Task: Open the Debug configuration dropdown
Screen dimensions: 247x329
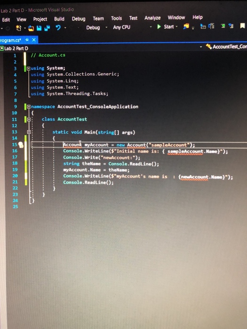Action: pos(96,27)
